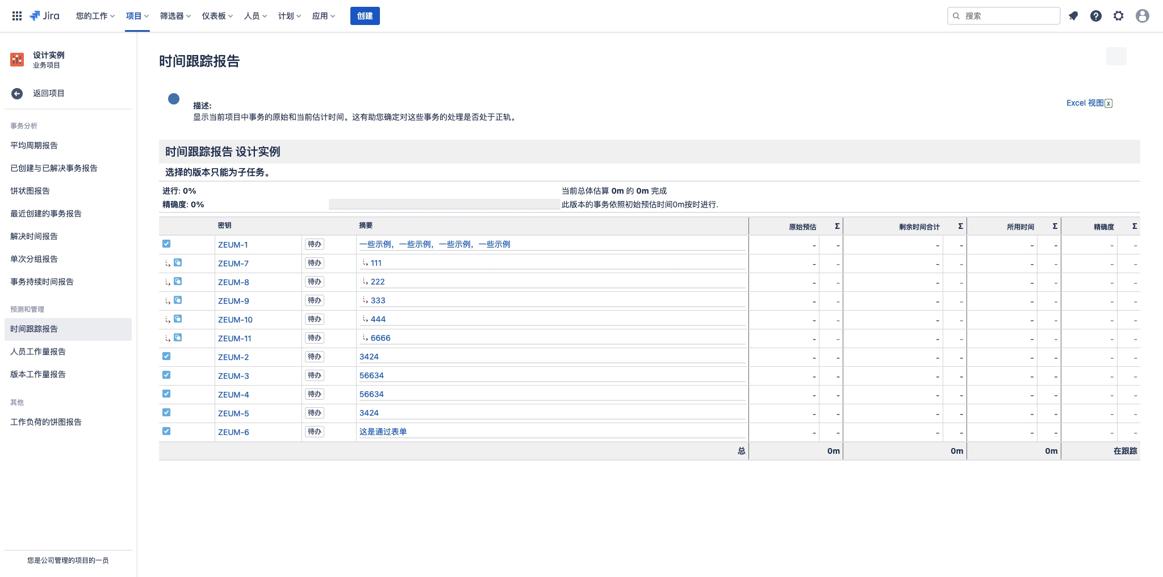This screenshot has height=577, width=1163.
Task: Open 版本工作量报告 in the sidebar
Action: (68, 374)
